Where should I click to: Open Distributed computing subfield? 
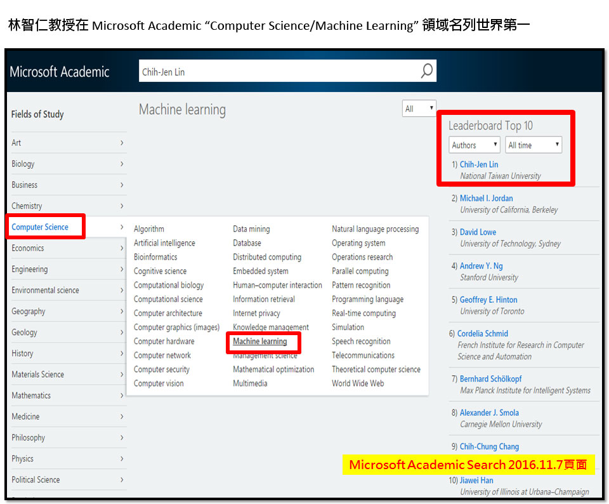coord(267,257)
